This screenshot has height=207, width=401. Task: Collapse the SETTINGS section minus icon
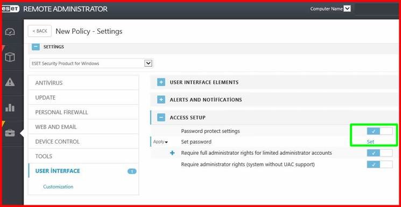tap(36, 47)
